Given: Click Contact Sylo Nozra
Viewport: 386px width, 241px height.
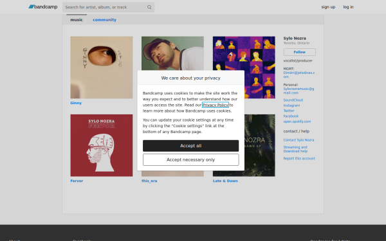Looking at the screenshot, I should coord(299,140).
